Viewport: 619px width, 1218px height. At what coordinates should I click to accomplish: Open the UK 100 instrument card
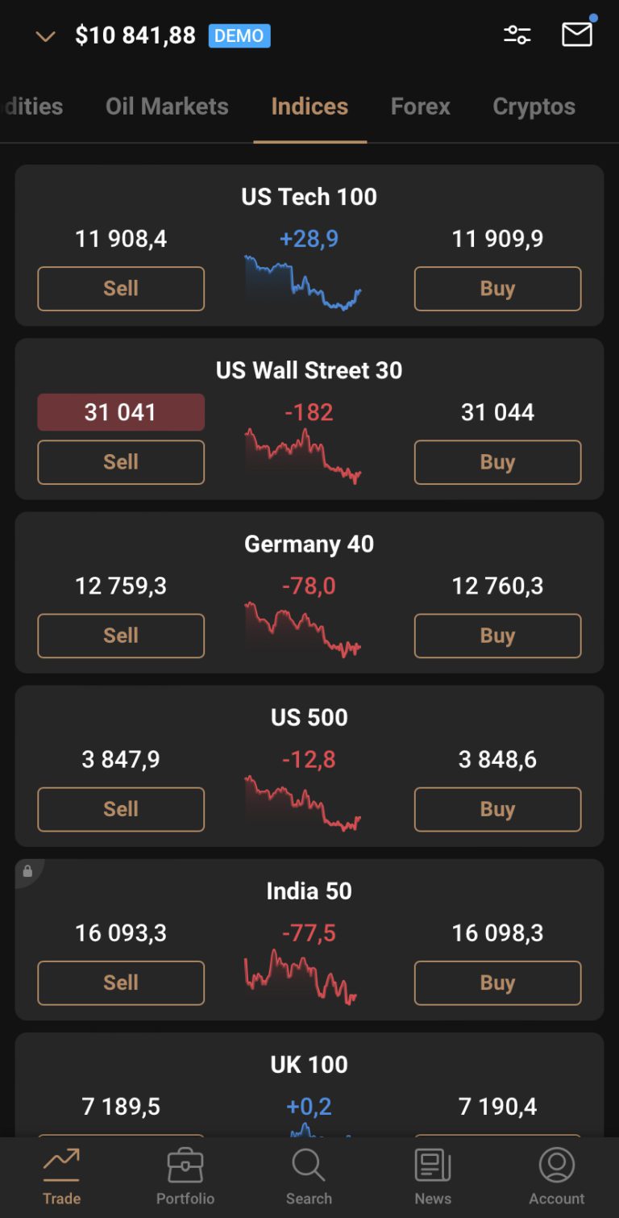tap(309, 1085)
